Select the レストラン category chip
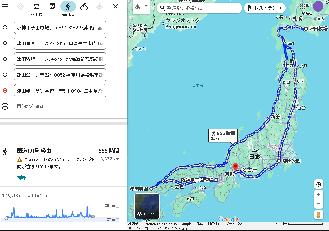 [262, 8]
